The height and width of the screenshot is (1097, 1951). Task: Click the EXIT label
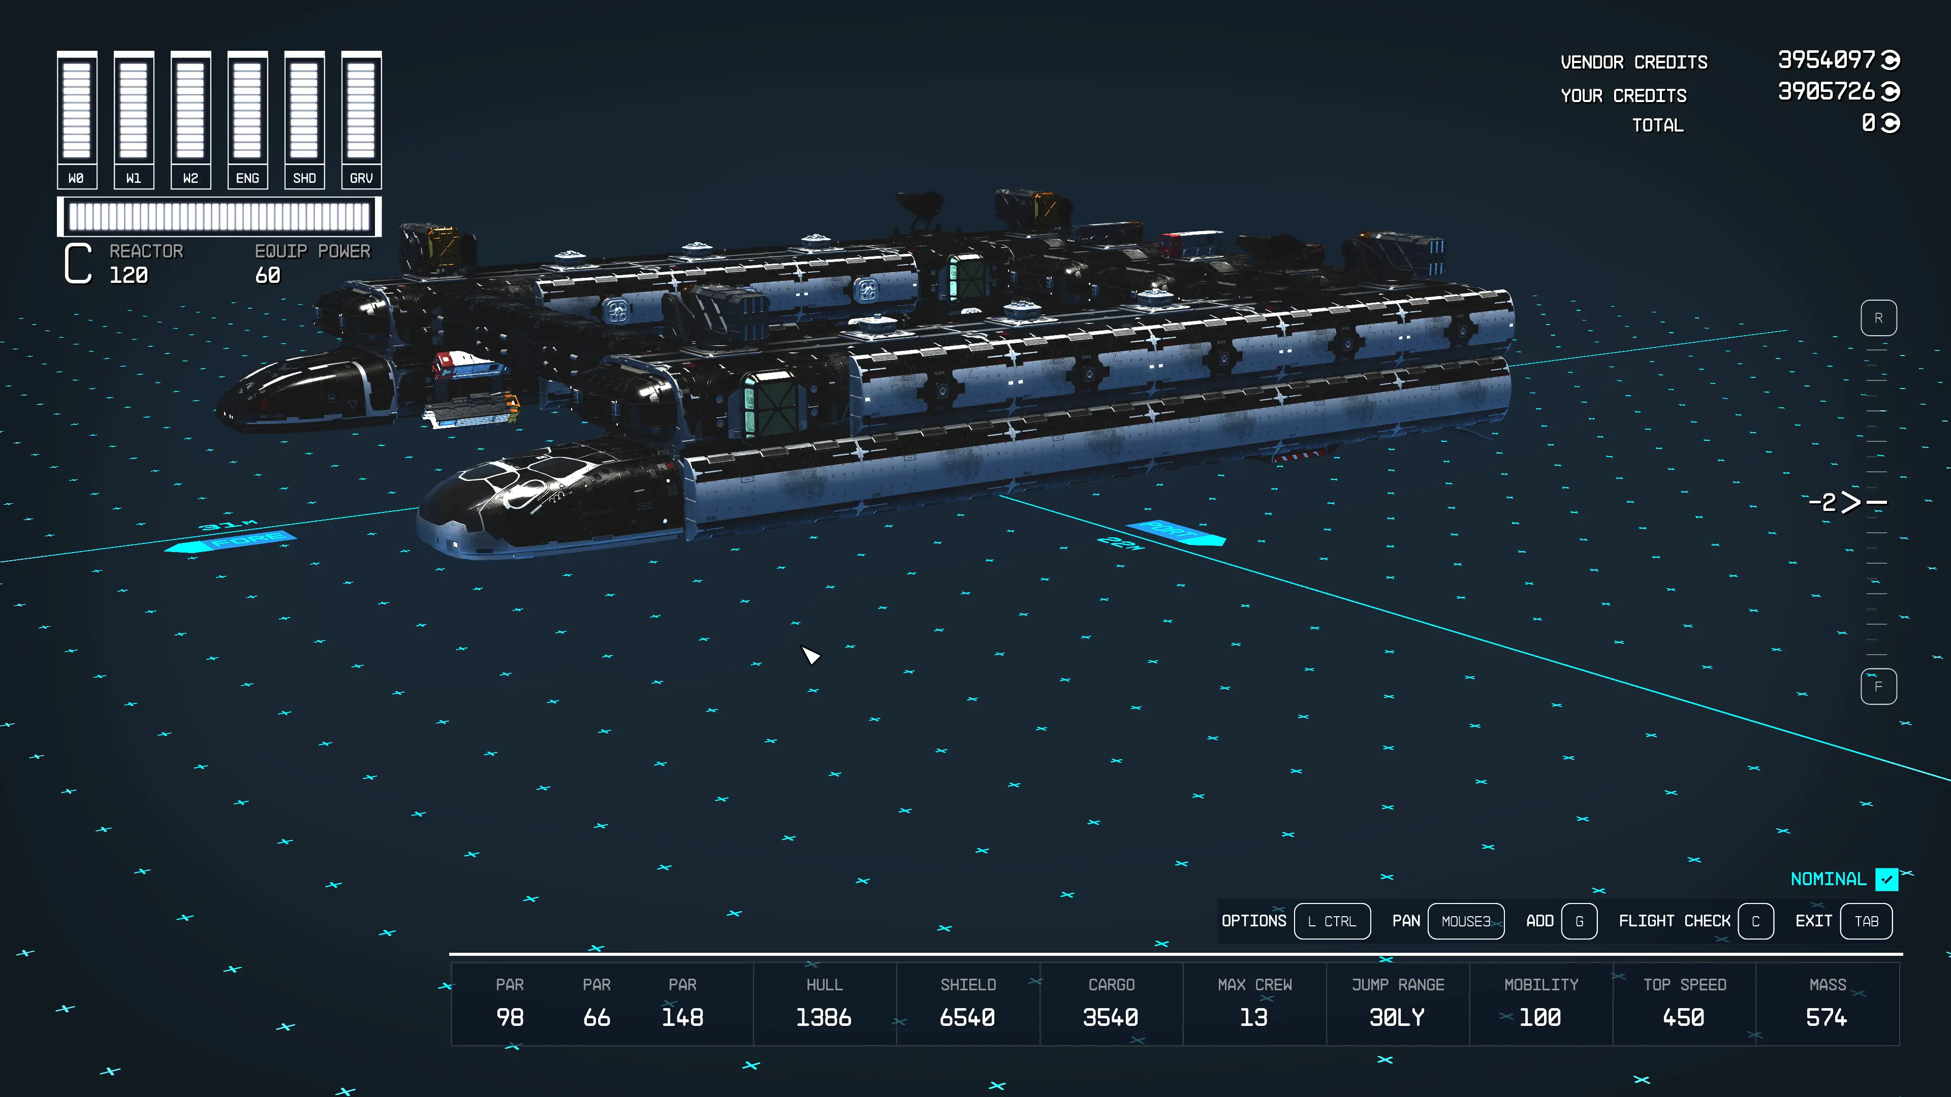click(x=1813, y=921)
